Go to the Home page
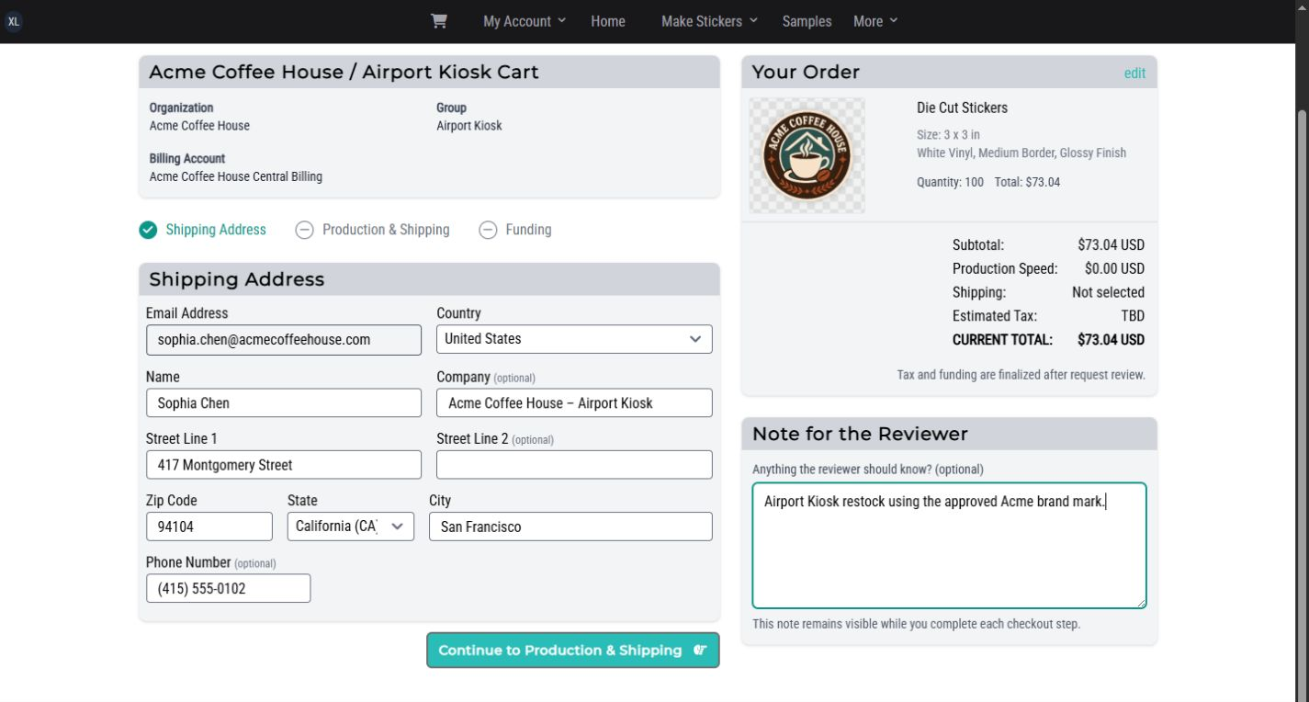Screen dimensions: 1309x702 608,21
